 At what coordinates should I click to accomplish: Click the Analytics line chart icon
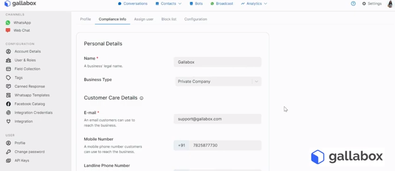pos(243,4)
